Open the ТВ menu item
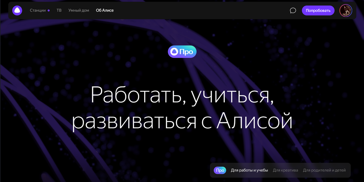This screenshot has width=364, height=182. click(x=59, y=10)
